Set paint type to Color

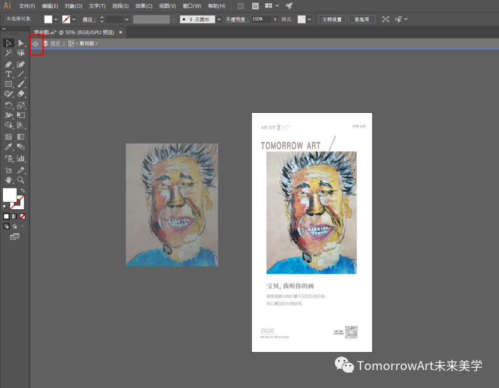(6, 216)
